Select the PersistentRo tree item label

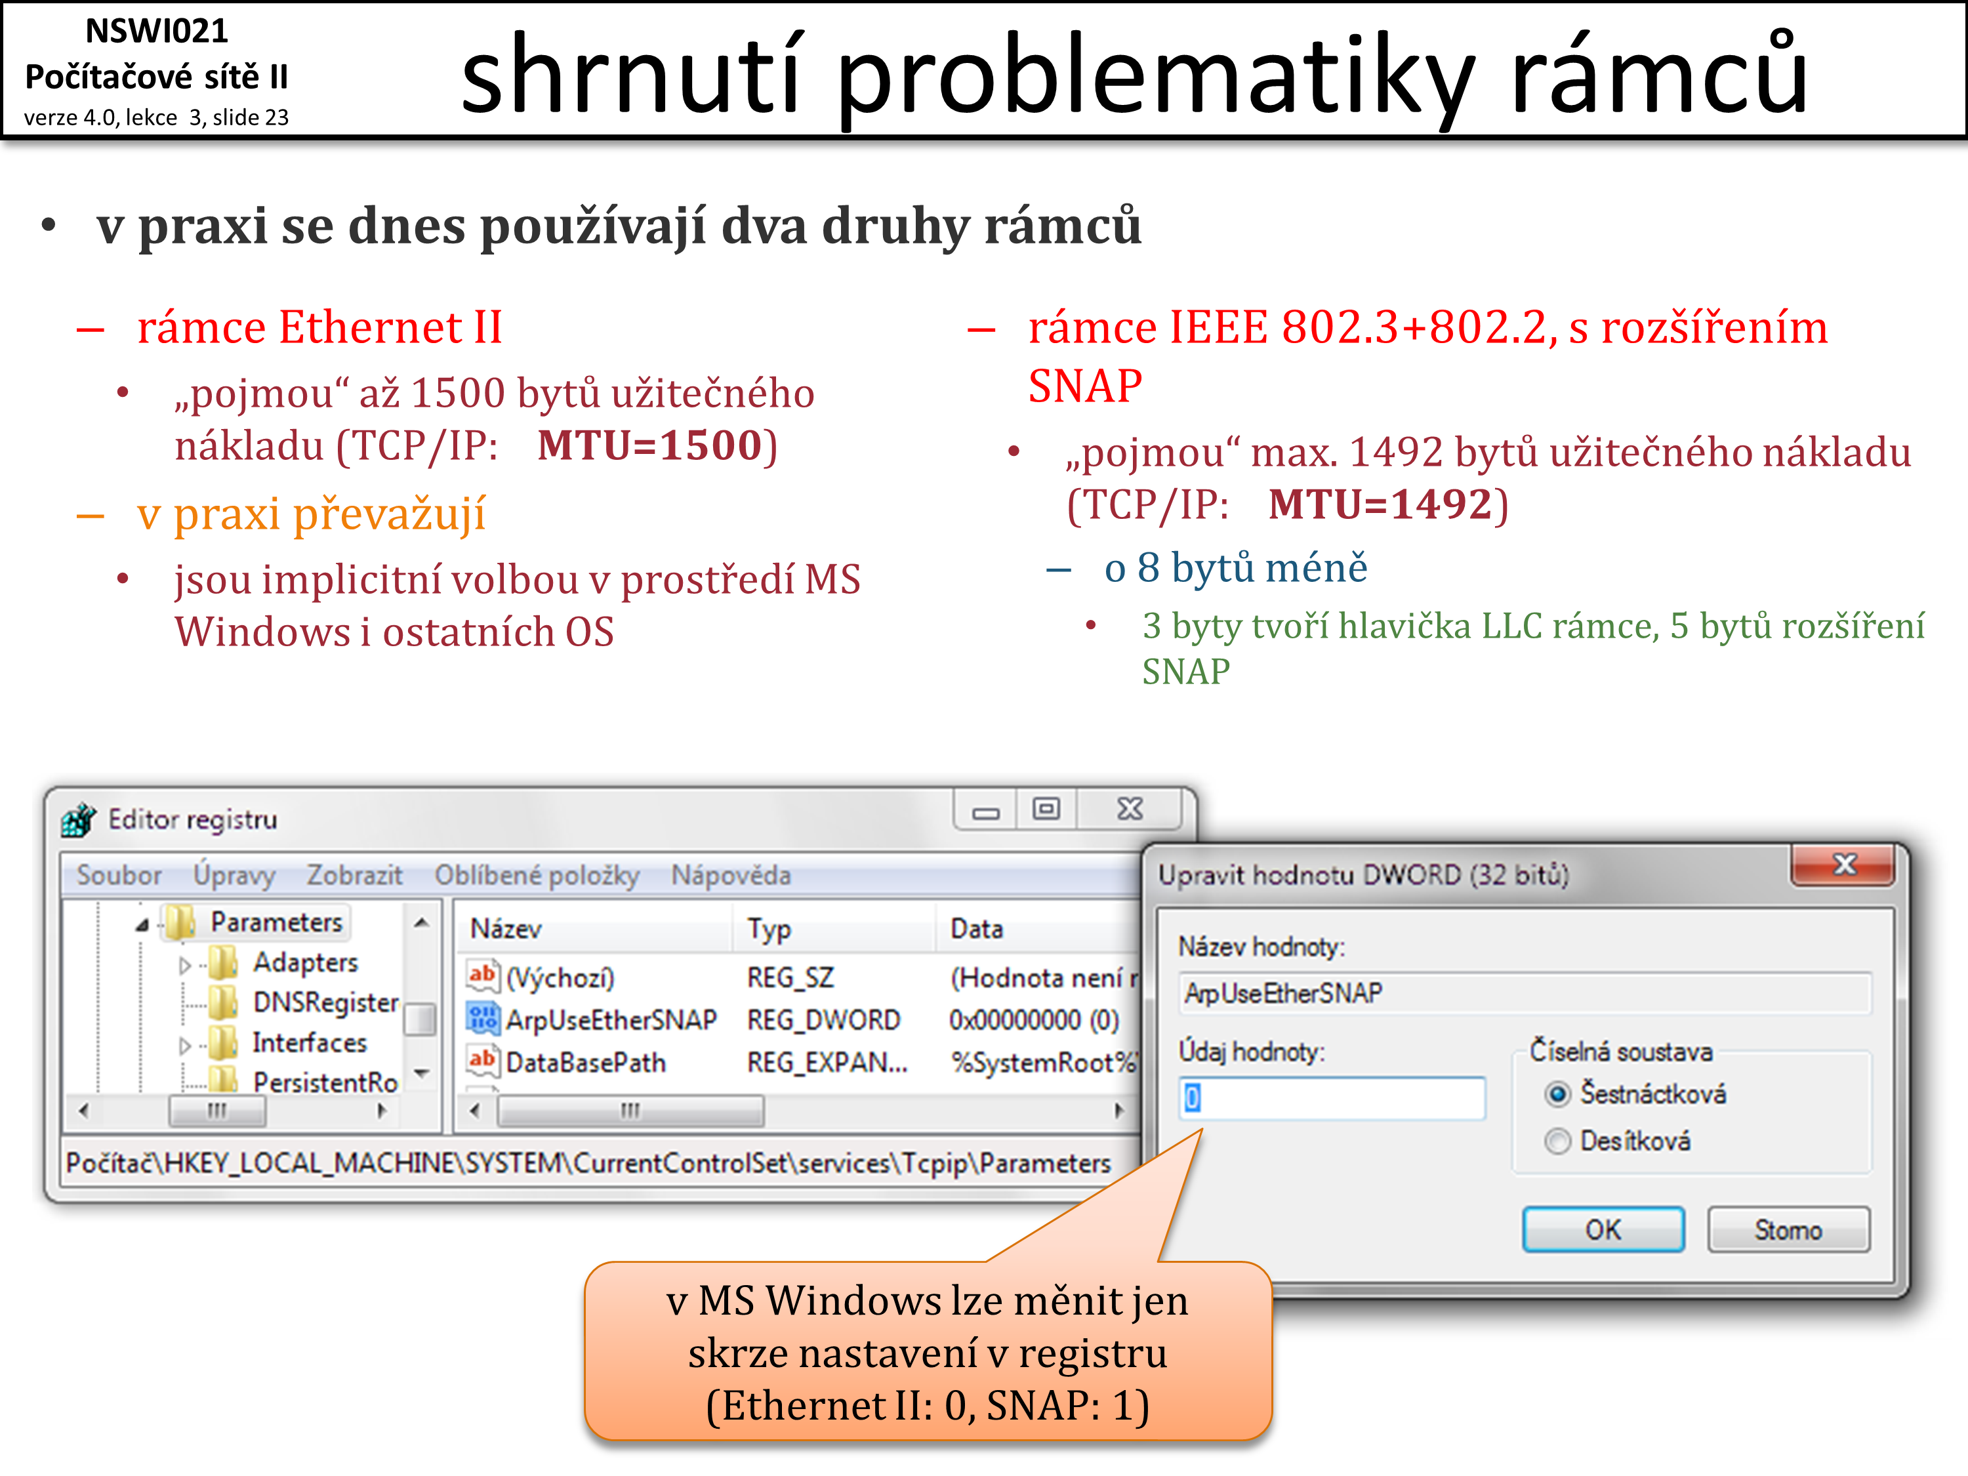325,1082
